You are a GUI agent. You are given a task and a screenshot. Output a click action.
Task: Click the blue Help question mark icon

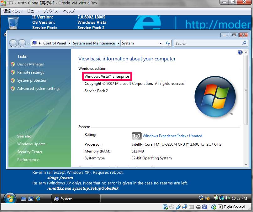tap(240, 52)
